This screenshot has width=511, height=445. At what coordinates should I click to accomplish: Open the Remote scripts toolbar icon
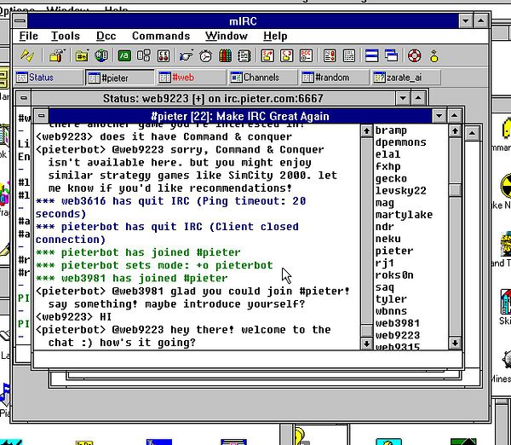[x=164, y=55]
